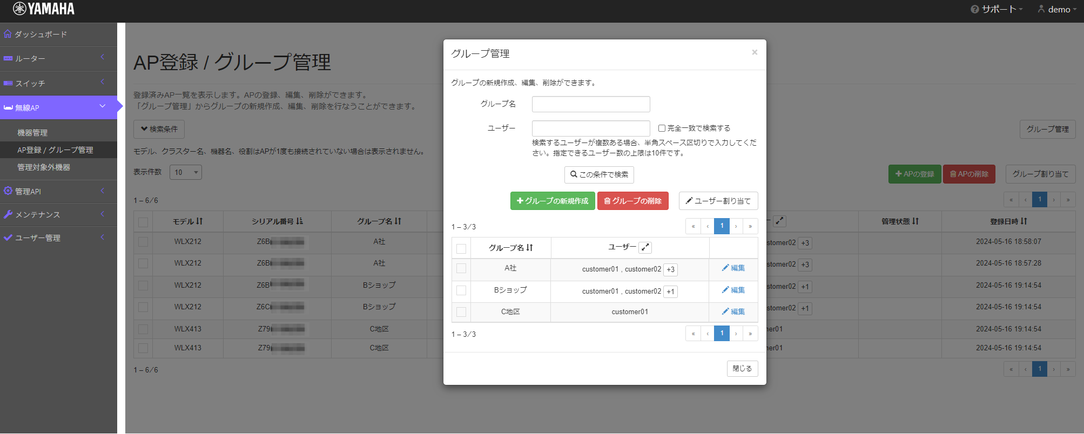Screen dimensions: 1084x434
Task: Click the グループの新規作成 button
Action: pos(552,201)
